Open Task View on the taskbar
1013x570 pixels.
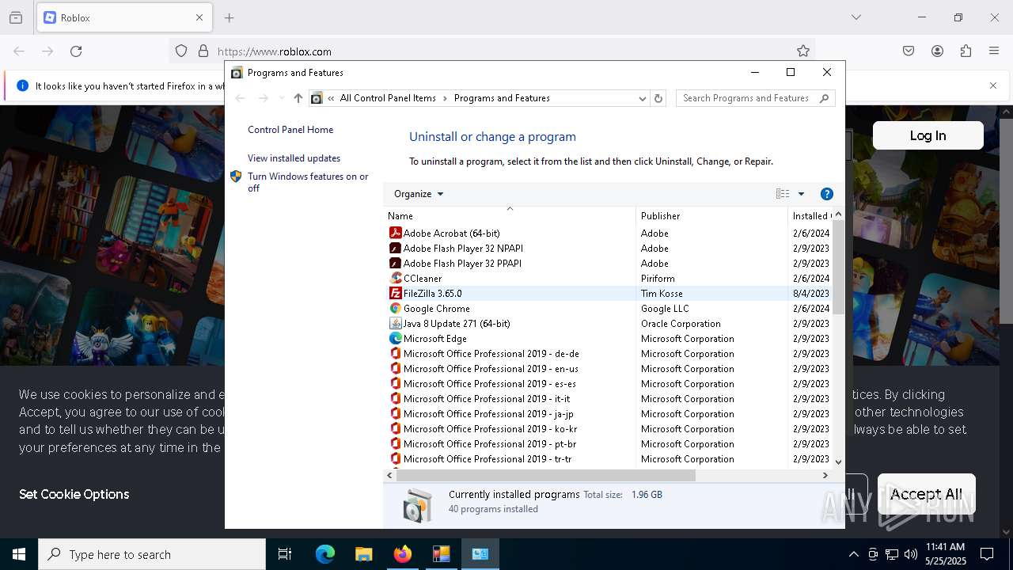coord(285,554)
